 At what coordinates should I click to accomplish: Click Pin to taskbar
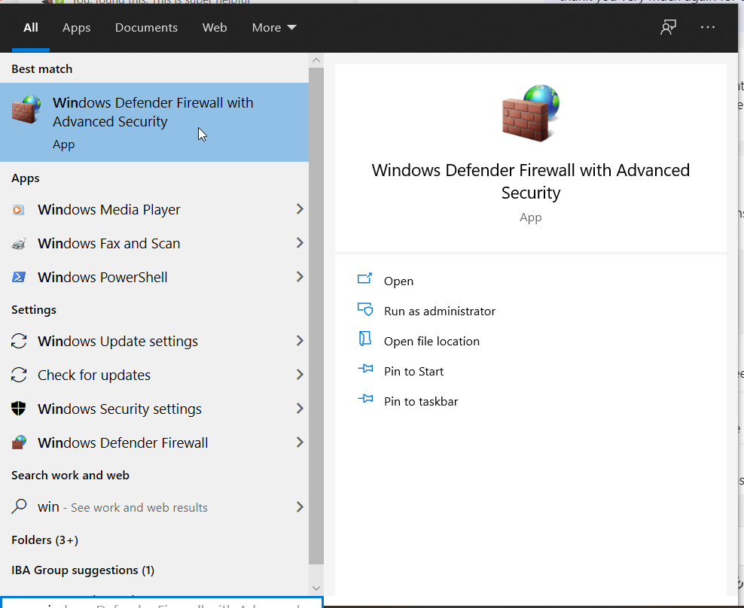point(420,402)
